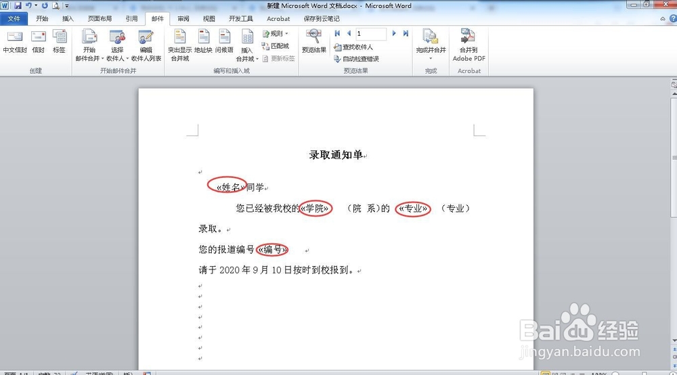Click the «专业» merge field in document
Image resolution: width=677 pixels, height=375 pixels.
[413, 209]
